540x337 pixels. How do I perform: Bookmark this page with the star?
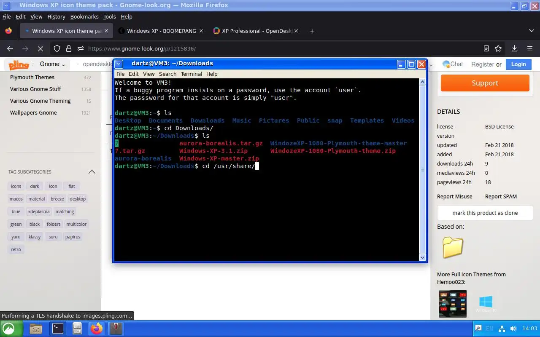point(498,48)
